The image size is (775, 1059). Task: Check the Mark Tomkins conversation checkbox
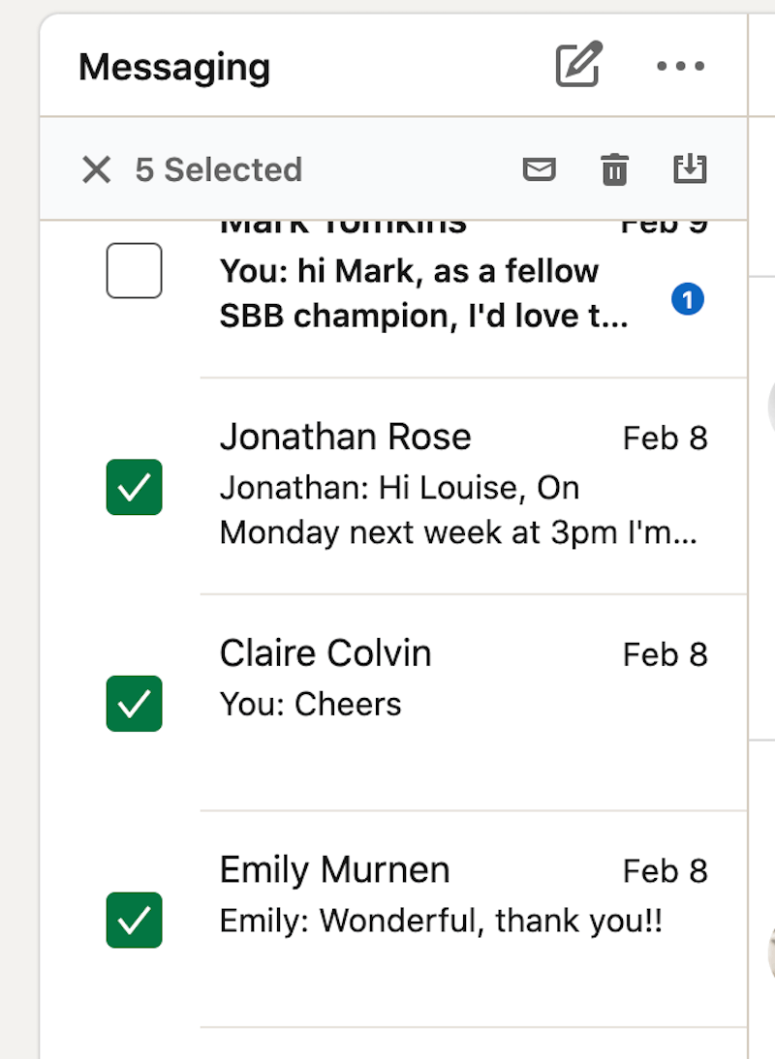[134, 271]
